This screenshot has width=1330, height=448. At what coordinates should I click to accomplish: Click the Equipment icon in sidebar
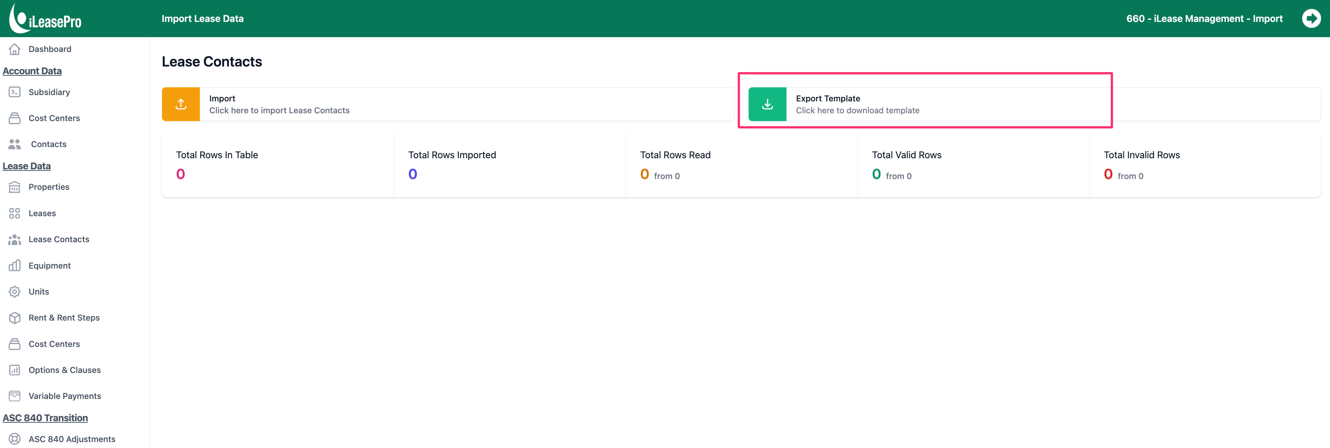point(14,265)
